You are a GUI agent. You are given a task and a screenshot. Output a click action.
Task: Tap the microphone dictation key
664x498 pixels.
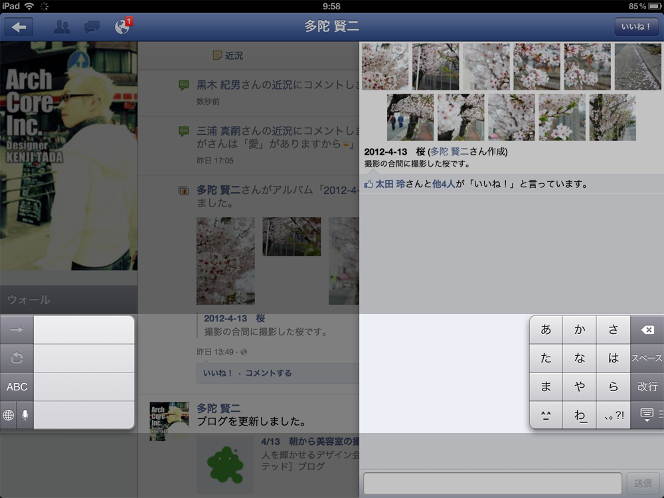coord(25,415)
